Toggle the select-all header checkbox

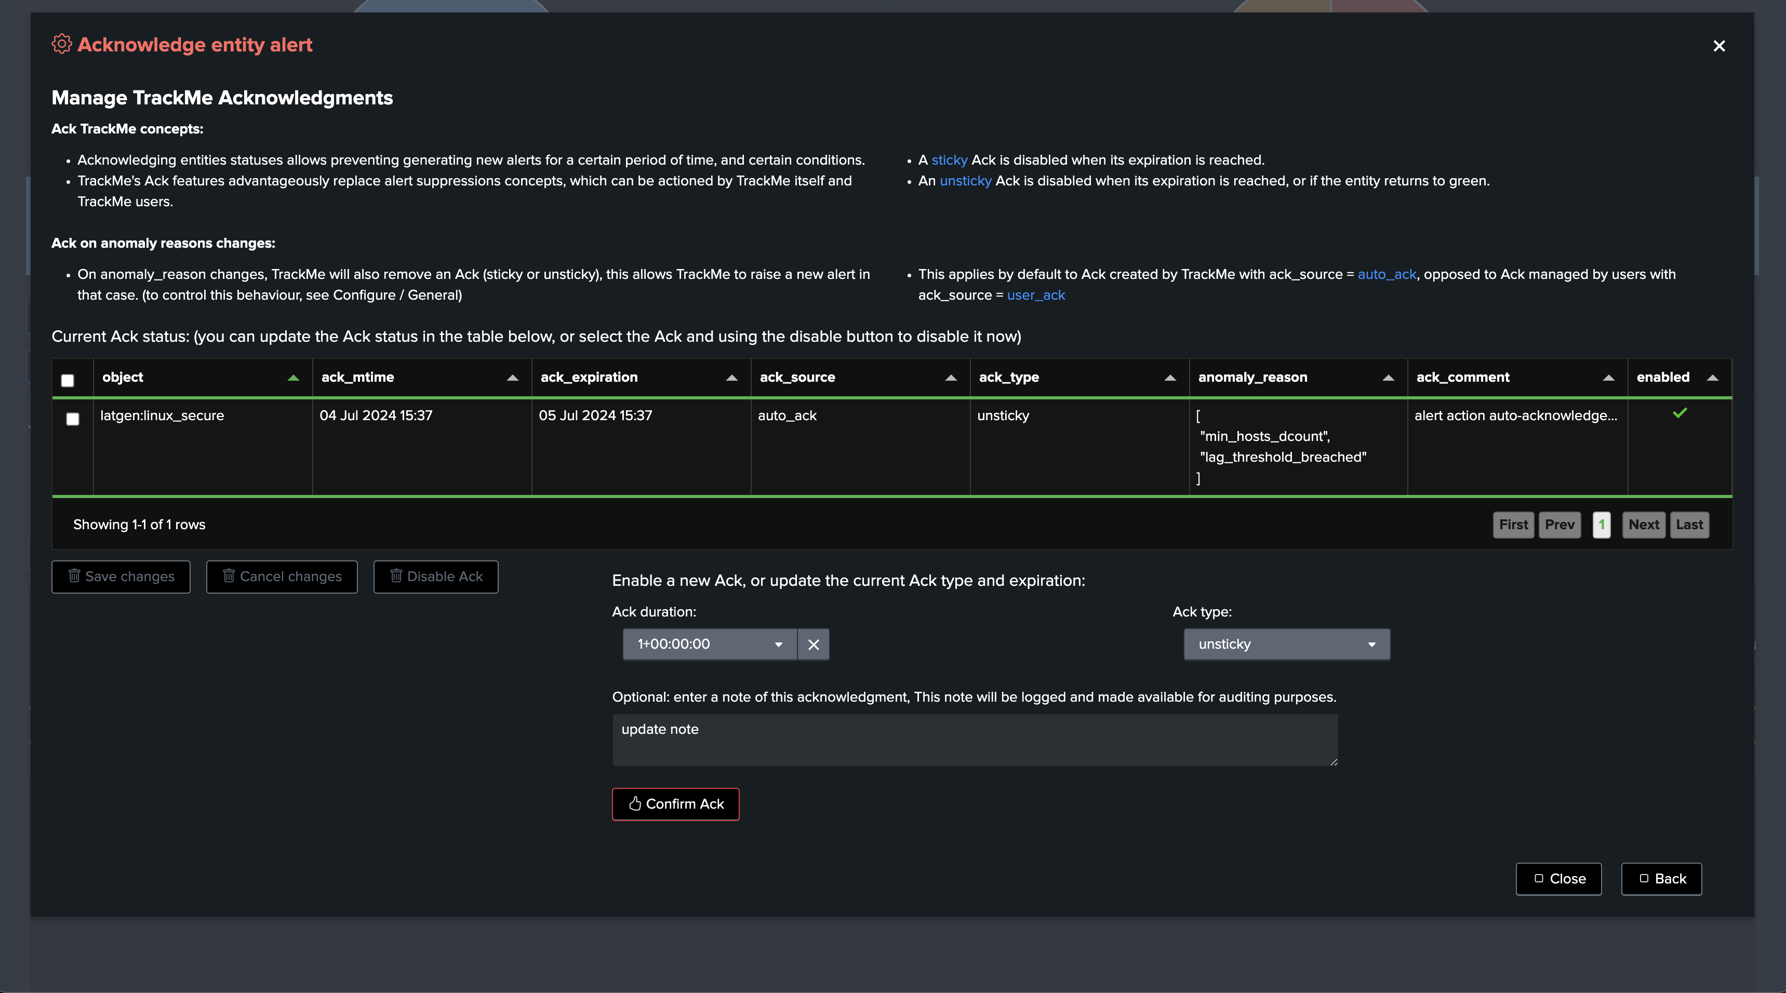click(67, 380)
